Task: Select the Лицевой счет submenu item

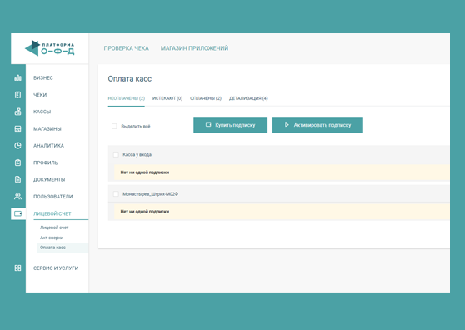Action: point(54,227)
